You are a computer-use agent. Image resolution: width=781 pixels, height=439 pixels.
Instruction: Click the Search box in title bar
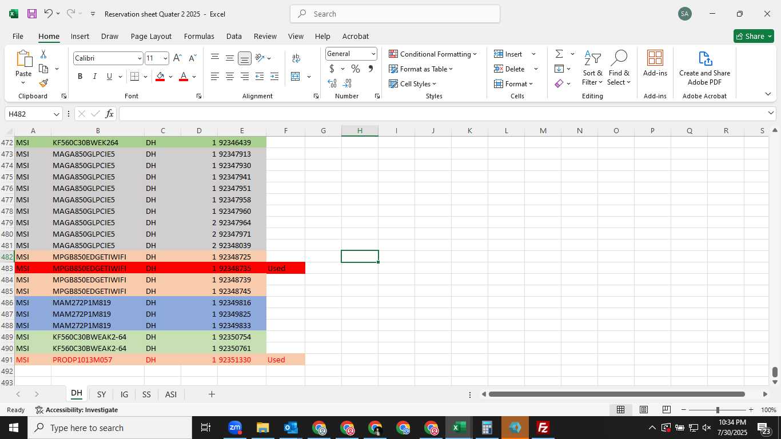click(395, 14)
